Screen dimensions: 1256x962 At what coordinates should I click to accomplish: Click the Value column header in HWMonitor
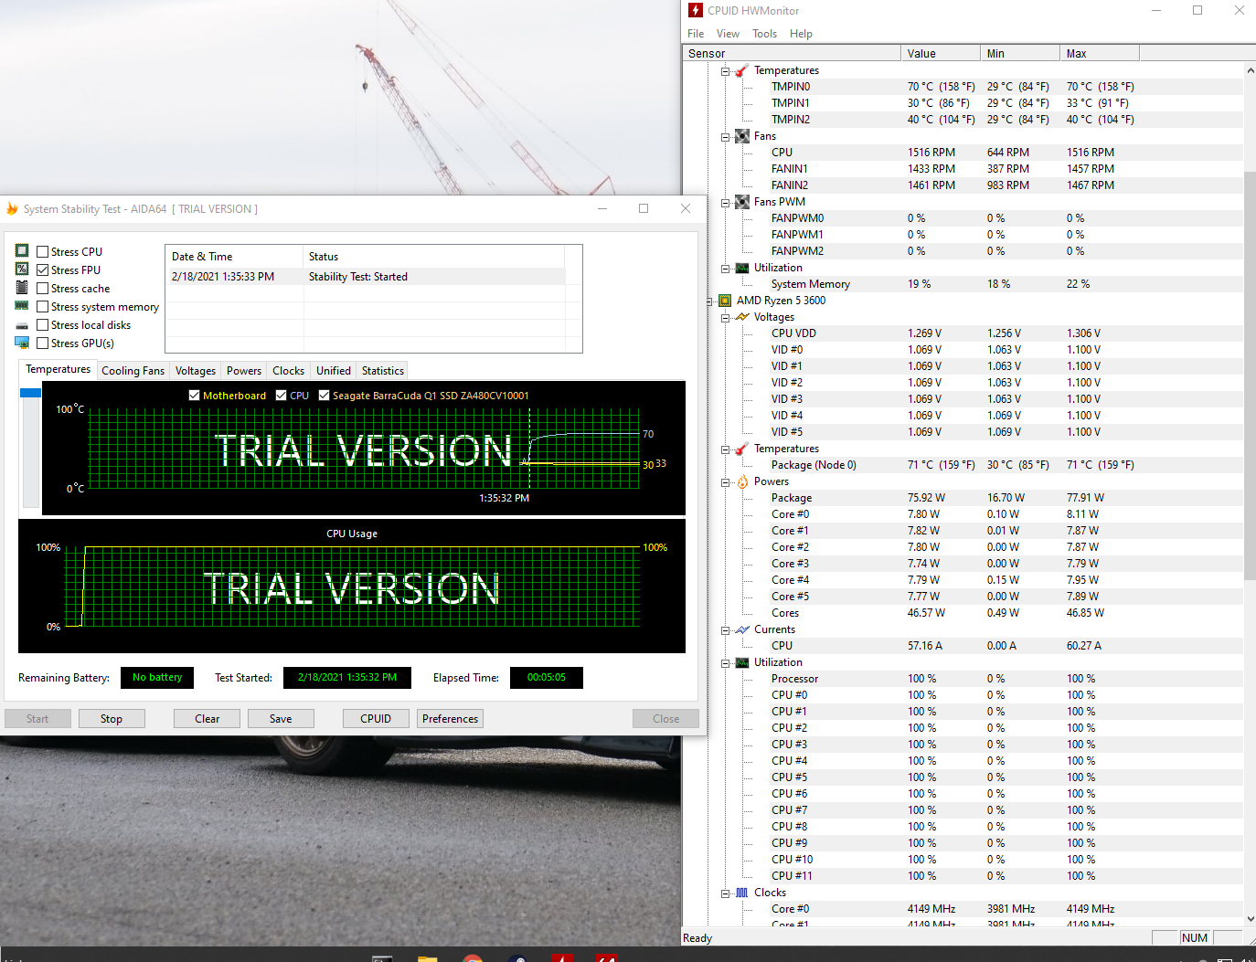pos(941,53)
